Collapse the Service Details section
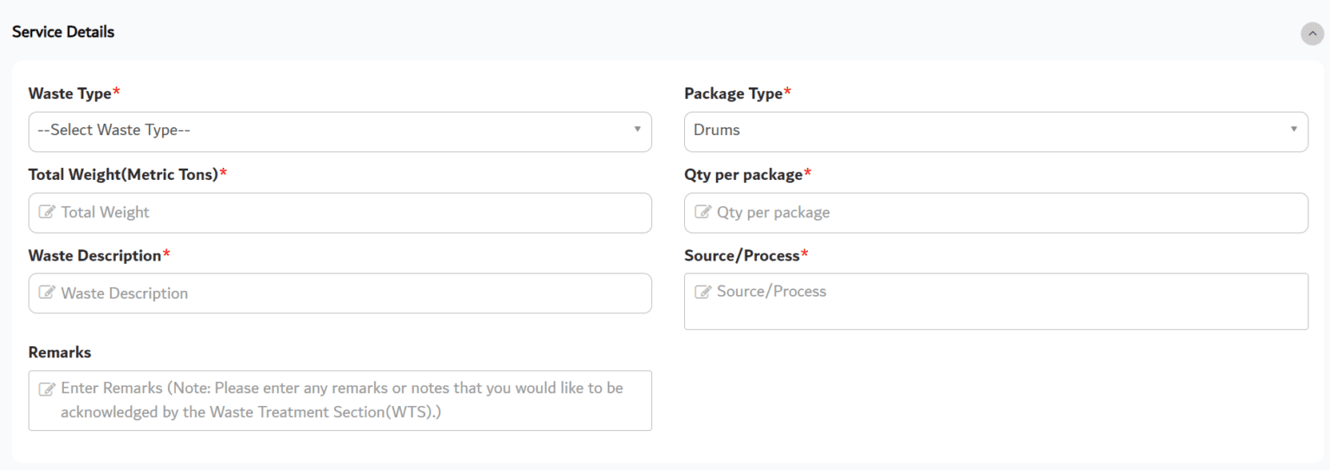This screenshot has height=470, width=1330. [x=1312, y=33]
